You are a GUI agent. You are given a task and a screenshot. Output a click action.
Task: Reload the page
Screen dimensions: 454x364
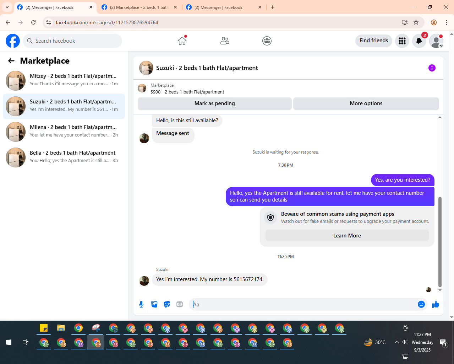(x=33, y=22)
